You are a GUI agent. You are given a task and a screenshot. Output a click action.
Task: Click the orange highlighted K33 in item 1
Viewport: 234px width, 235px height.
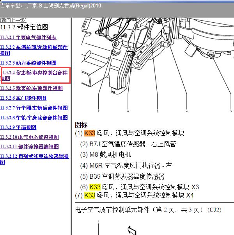point(90,133)
